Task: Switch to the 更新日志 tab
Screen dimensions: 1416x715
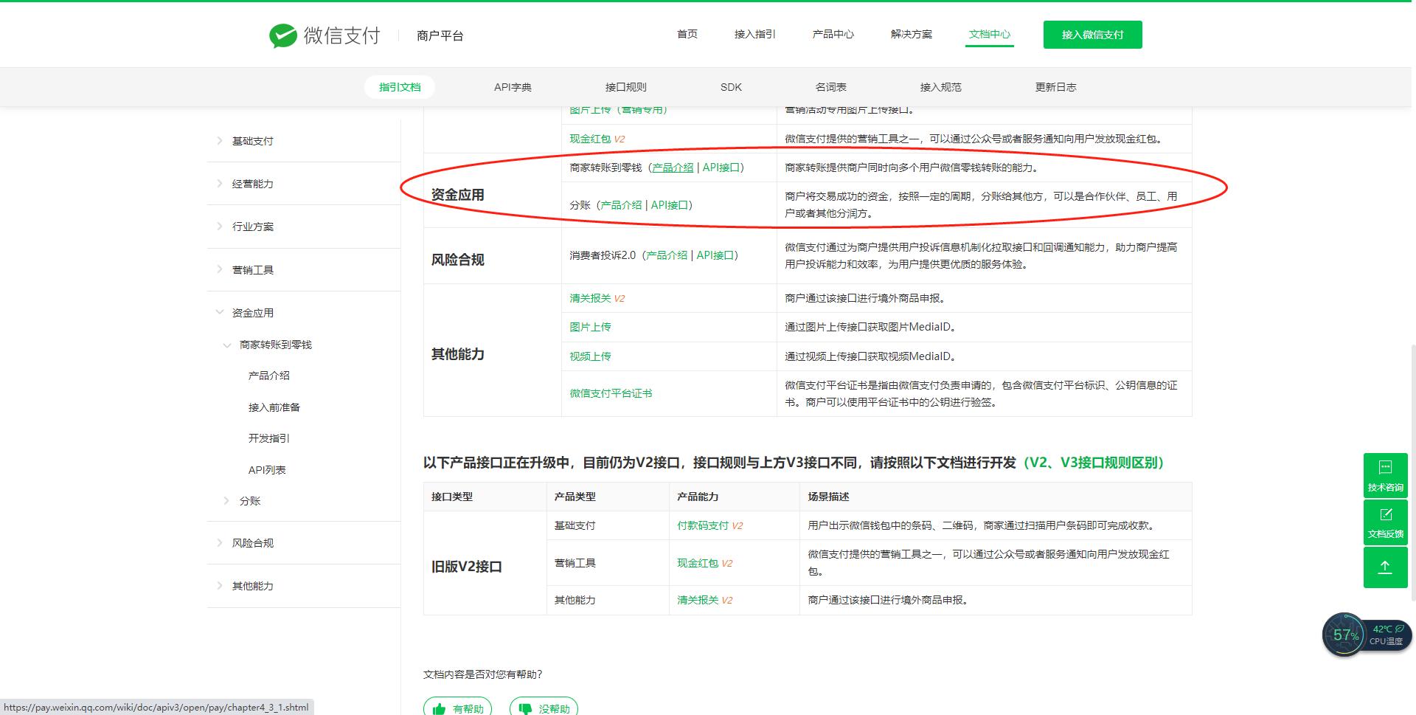Action: [1056, 87]
